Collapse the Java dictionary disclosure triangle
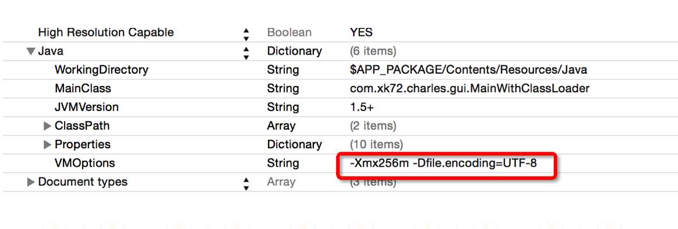This screenshot has height=229, width=678. tap(31, 51)
